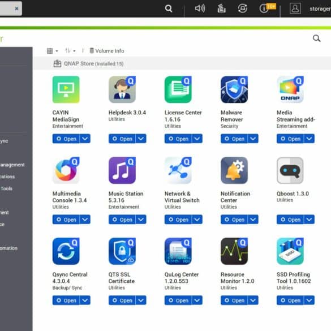Expand options arrow for Resource Monitor
Screen dimensions: 331x331
253,300
